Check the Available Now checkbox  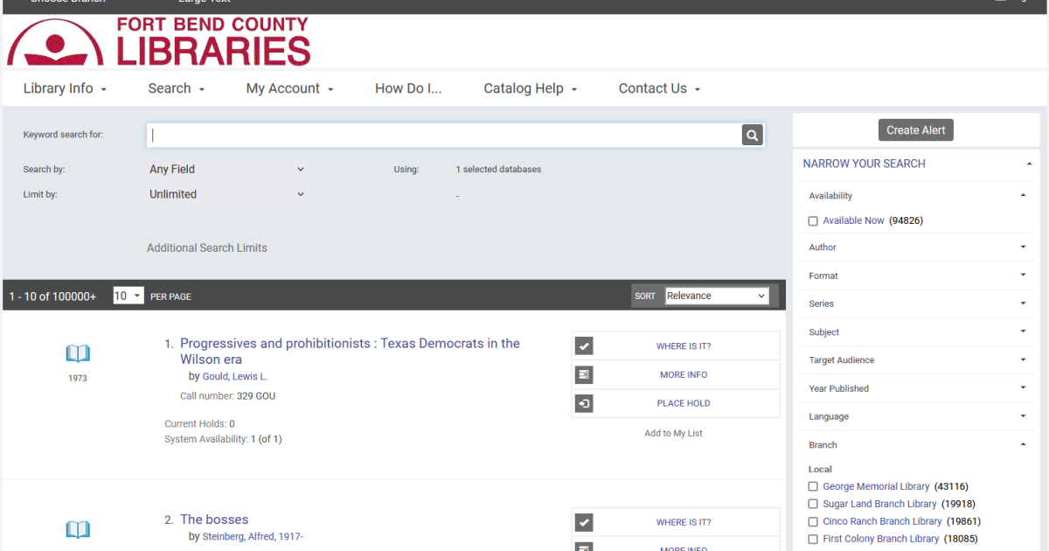tap(813, 221)
